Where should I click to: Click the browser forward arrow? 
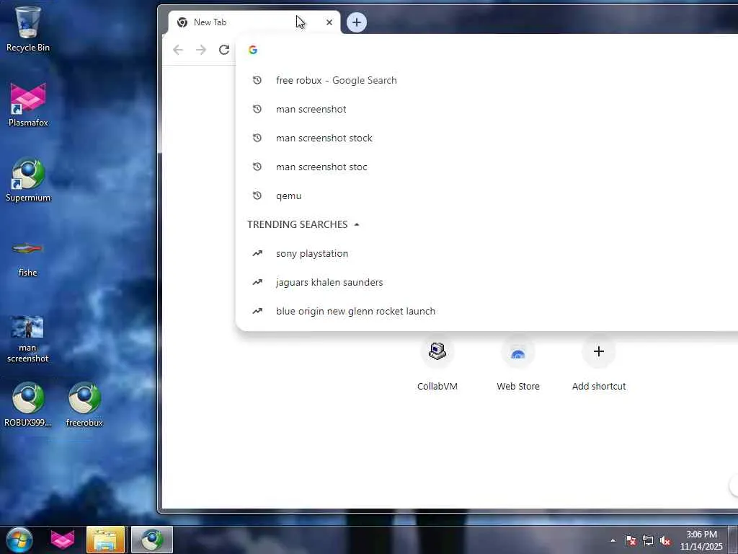pyautogui.click(x=201, y=50)
